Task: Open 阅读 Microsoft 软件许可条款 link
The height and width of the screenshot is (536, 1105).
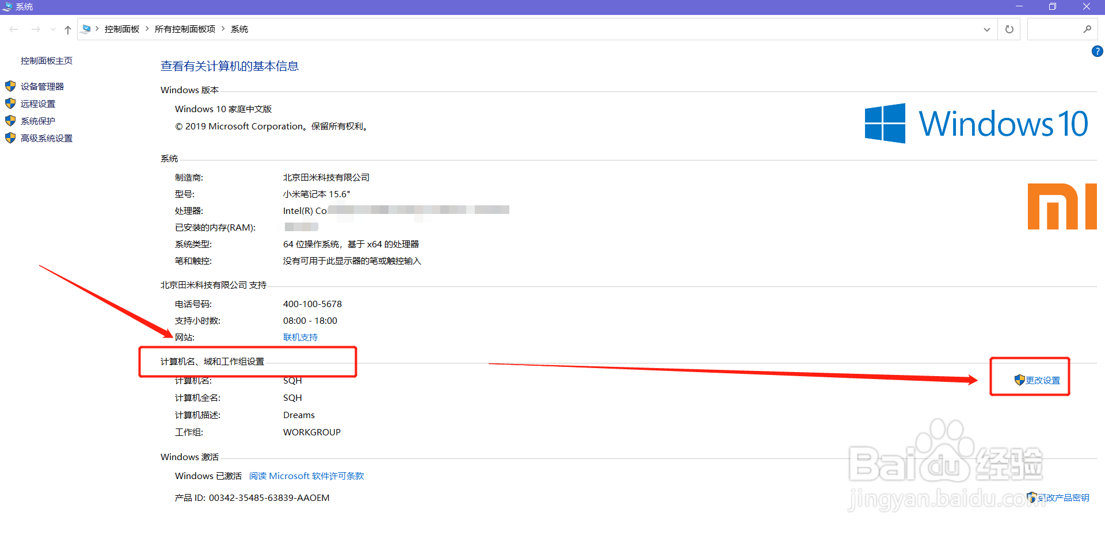Action: point(306,476)
